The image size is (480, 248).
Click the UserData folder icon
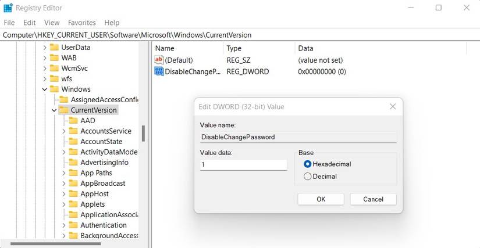pyautogui.click(x=54, y=48)
